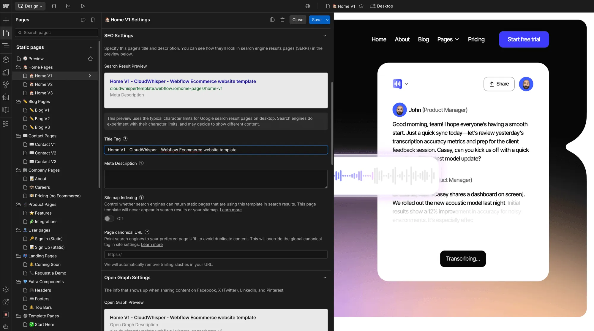Open the Design mode dropdown
The image size is (594, 331).
30,6
